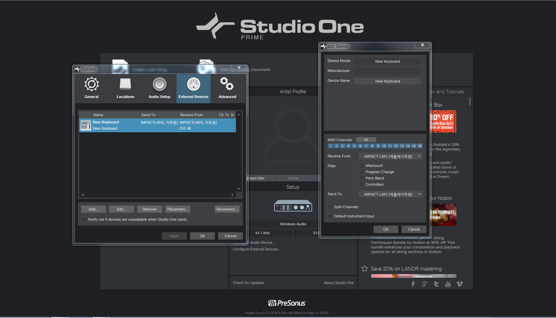
Task: Click the Device Name input field
Action: 387,81
